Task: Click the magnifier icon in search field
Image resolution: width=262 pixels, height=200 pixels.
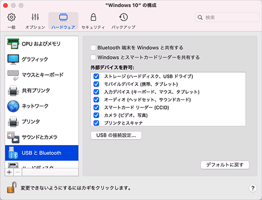Action: coord(200,17)
